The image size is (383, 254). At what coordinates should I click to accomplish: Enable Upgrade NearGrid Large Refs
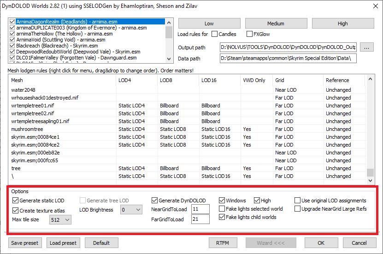point(297,209)
